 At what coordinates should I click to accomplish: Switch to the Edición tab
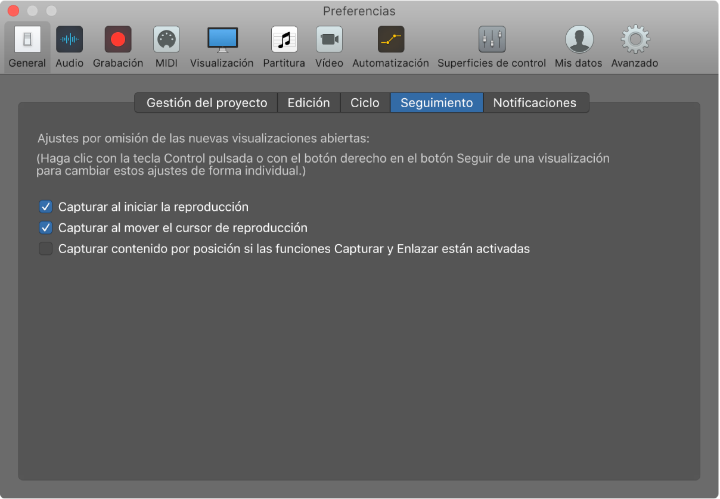[309, 102]
